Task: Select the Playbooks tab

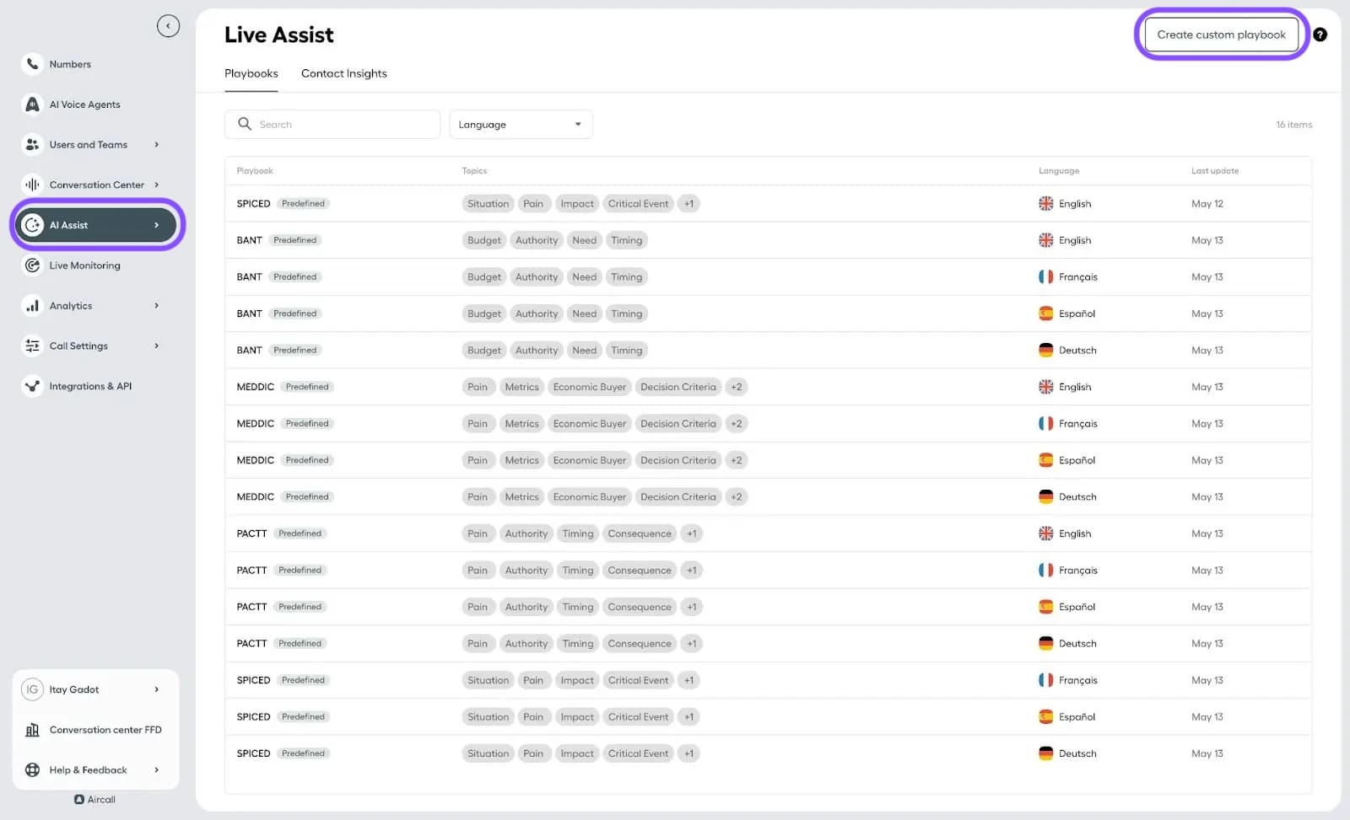Action: pos(251,73)
